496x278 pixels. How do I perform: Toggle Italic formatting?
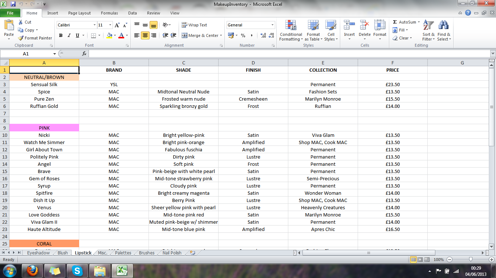point(69,35)
